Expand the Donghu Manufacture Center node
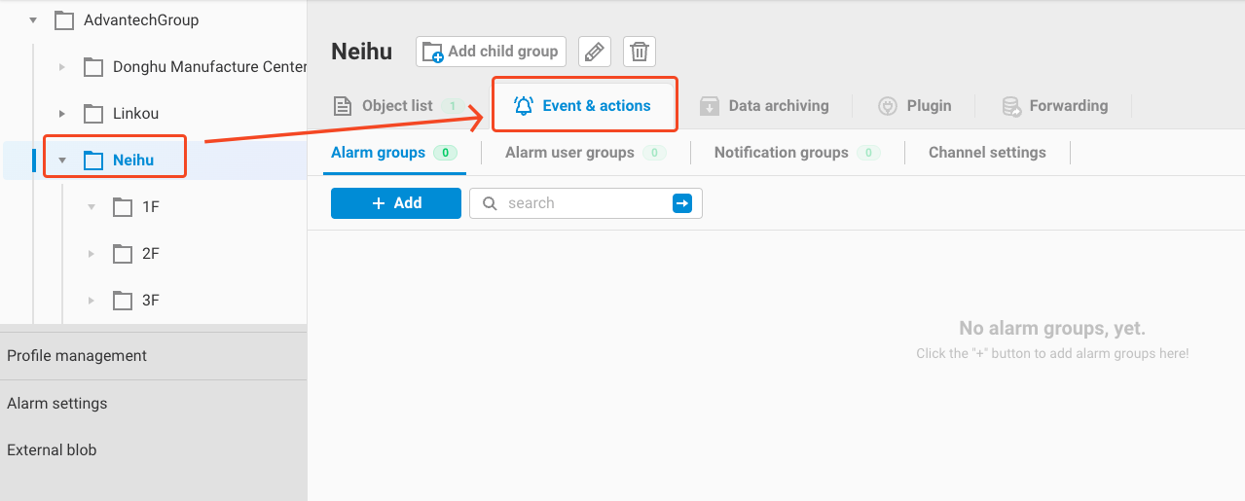Viewport: 1245px width, 501px height. point(62,67)
